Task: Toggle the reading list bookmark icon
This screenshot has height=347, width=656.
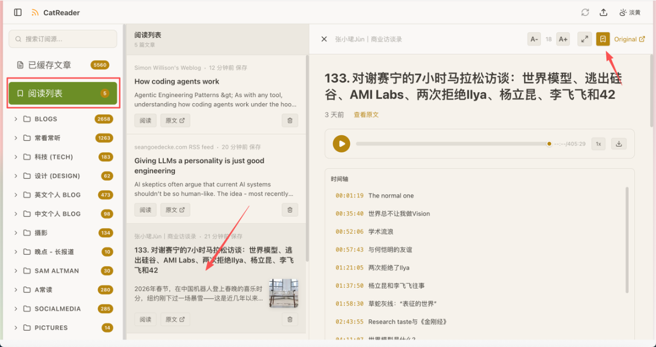Action: [x=603, y=39]
